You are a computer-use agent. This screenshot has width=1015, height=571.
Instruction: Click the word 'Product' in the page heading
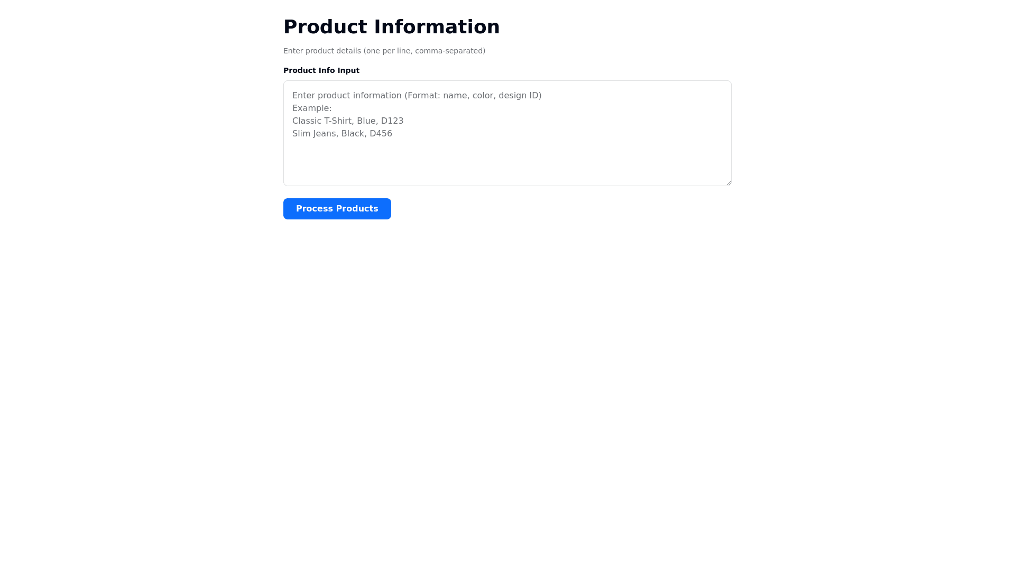[x=325, y=27]
